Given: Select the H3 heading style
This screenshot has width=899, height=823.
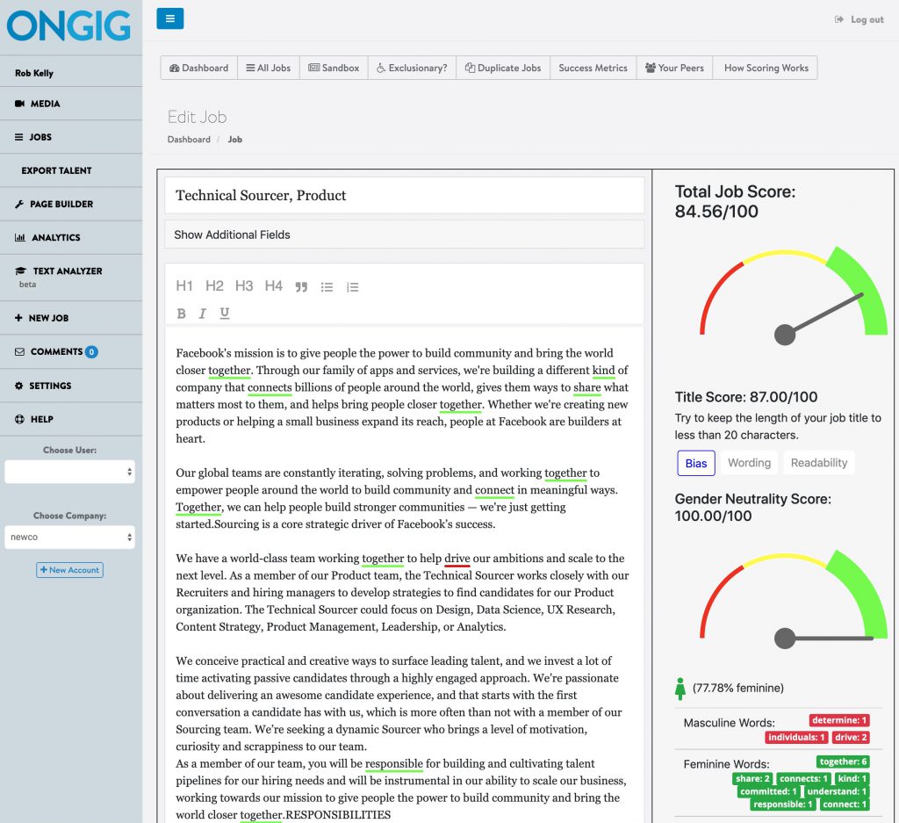Looking at the screenshot, I should coord(244,285).
